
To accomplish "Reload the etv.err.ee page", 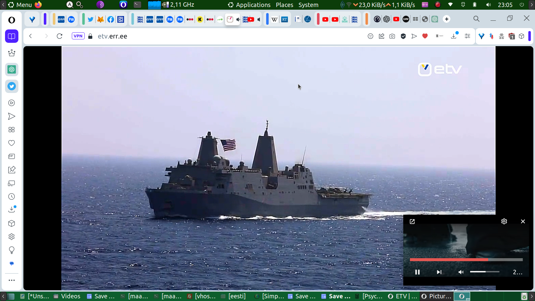I will pyautogui.click(x=60, y=36).
